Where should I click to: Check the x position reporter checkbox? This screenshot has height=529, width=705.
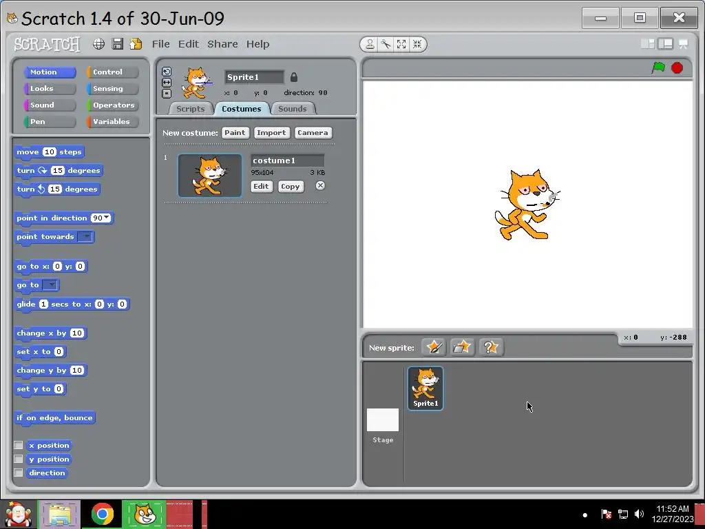[x=19, y=445]
